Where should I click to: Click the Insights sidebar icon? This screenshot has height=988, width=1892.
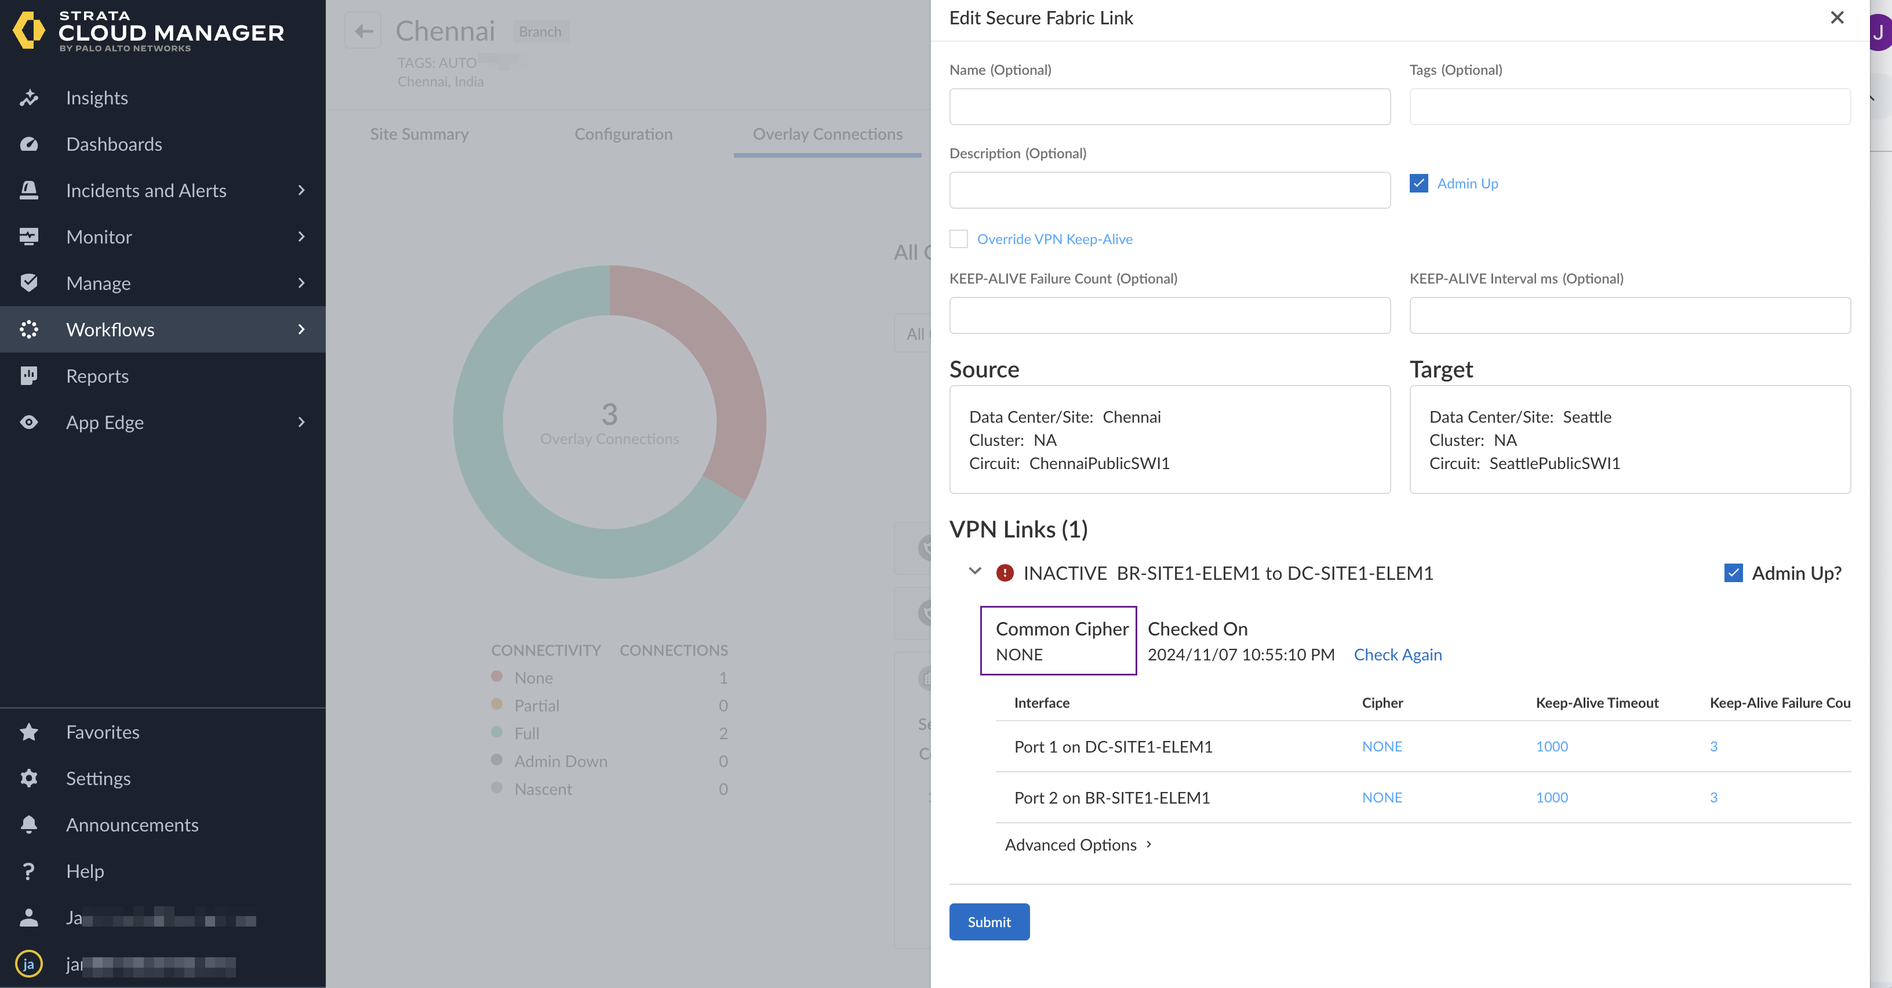pos(28,97)
